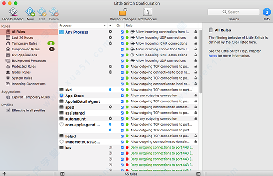Select Protected Rules in the sidebar
273x176 pixels.
click(29, 66)
